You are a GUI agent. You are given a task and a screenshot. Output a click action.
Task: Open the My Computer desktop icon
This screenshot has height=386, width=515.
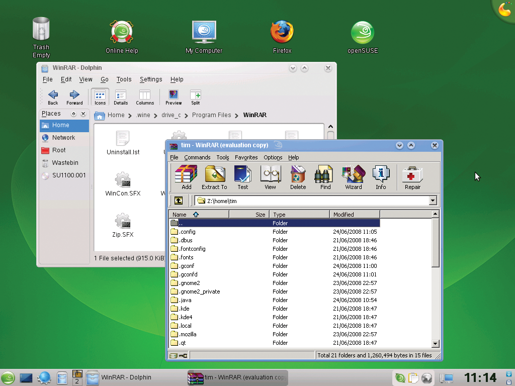tap(204, 37)
